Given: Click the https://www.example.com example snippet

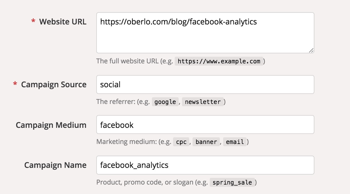Looking at the screenshot, I should [219, 61].
